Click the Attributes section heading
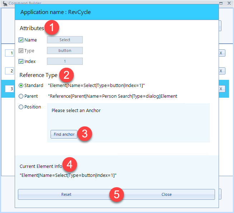Screen dimensions: 234x213 (x=32, y=28)
